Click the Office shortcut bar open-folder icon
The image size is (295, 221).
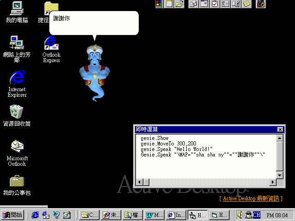tap(180, 4)
